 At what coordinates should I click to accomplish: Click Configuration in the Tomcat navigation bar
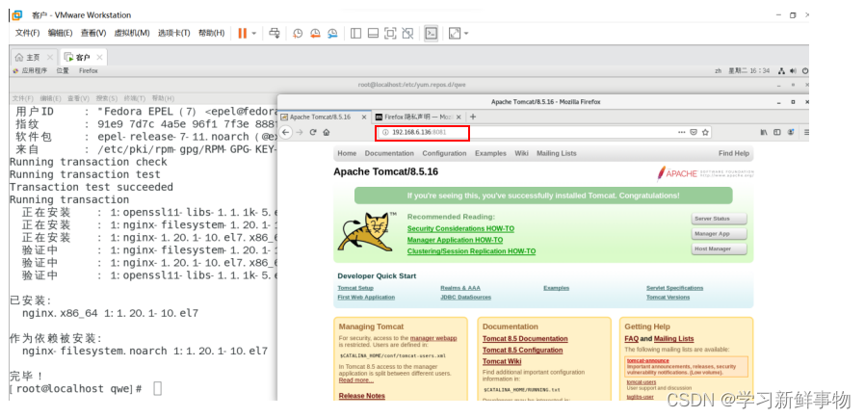pyautogui.click(x=444, y=153)
